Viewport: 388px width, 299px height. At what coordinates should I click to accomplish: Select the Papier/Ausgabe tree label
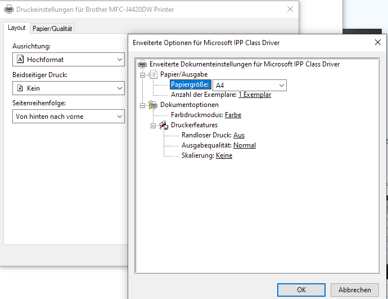[x=184, y=74]
